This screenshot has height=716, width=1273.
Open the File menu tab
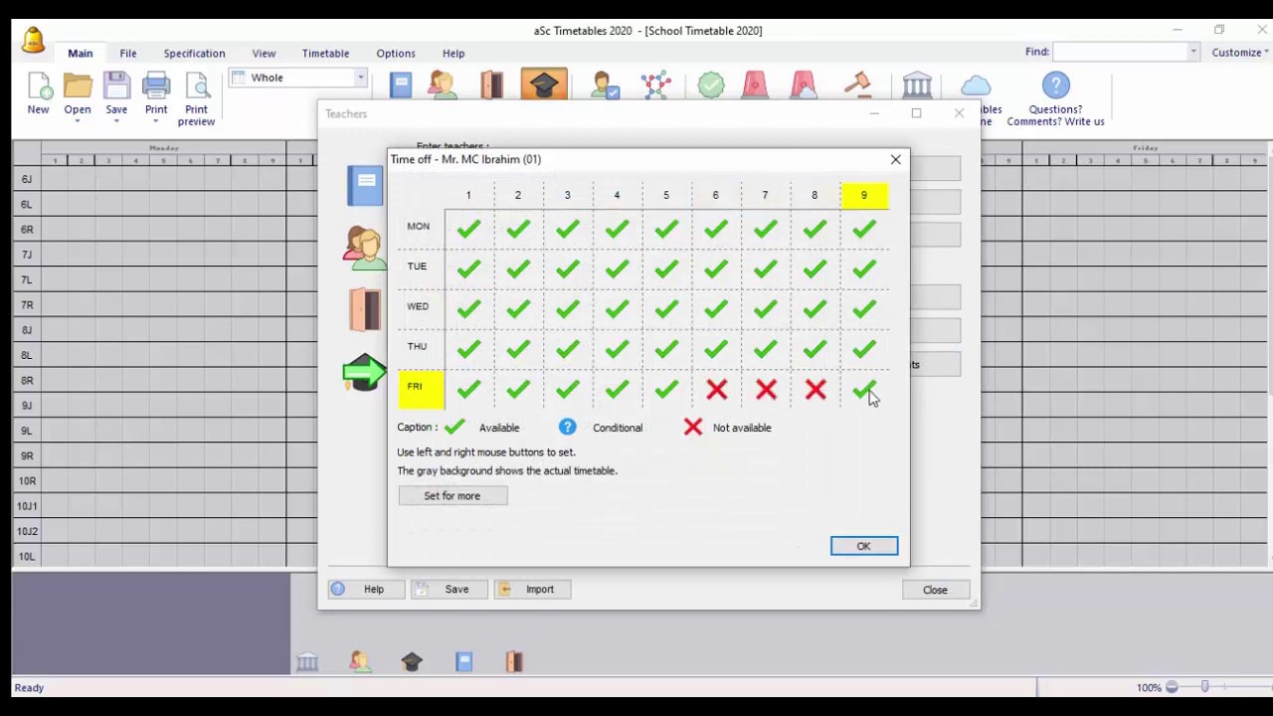coord(128,53)
